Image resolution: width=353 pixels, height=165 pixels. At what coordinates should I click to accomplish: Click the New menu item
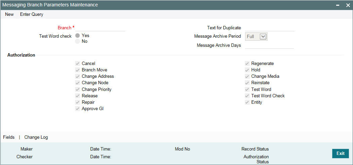point(9,14)
